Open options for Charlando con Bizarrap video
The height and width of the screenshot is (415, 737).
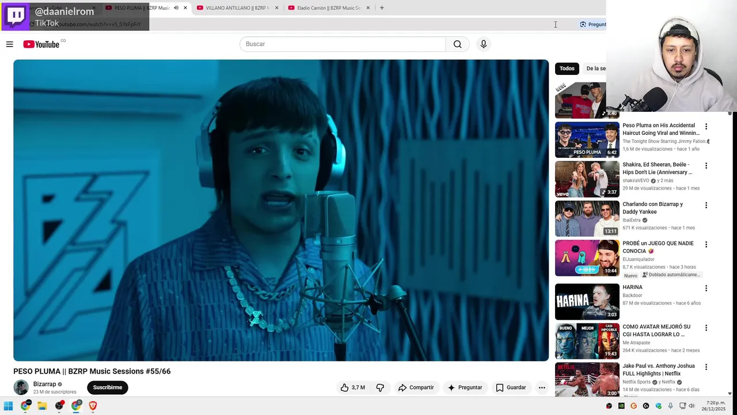coord(706,205)
